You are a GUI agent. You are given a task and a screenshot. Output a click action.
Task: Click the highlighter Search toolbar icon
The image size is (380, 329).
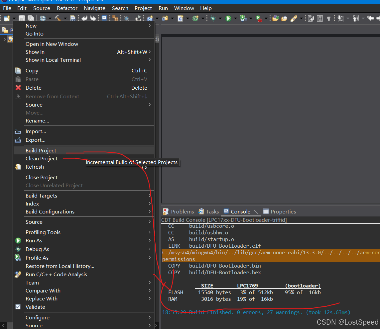pyautogui.click(x=294, y=18)
